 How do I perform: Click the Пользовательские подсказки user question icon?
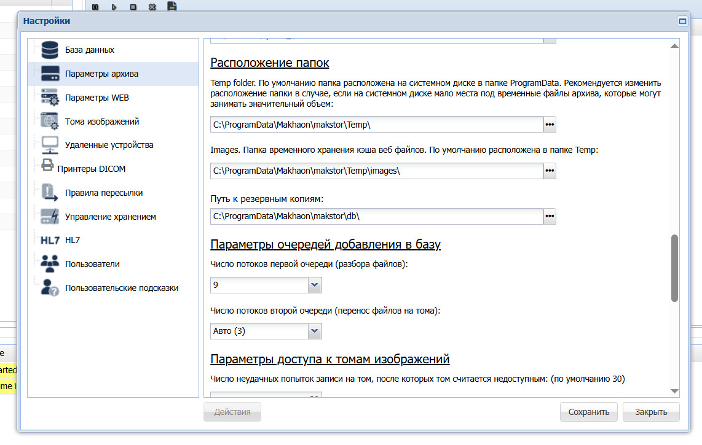pos(50,288)
